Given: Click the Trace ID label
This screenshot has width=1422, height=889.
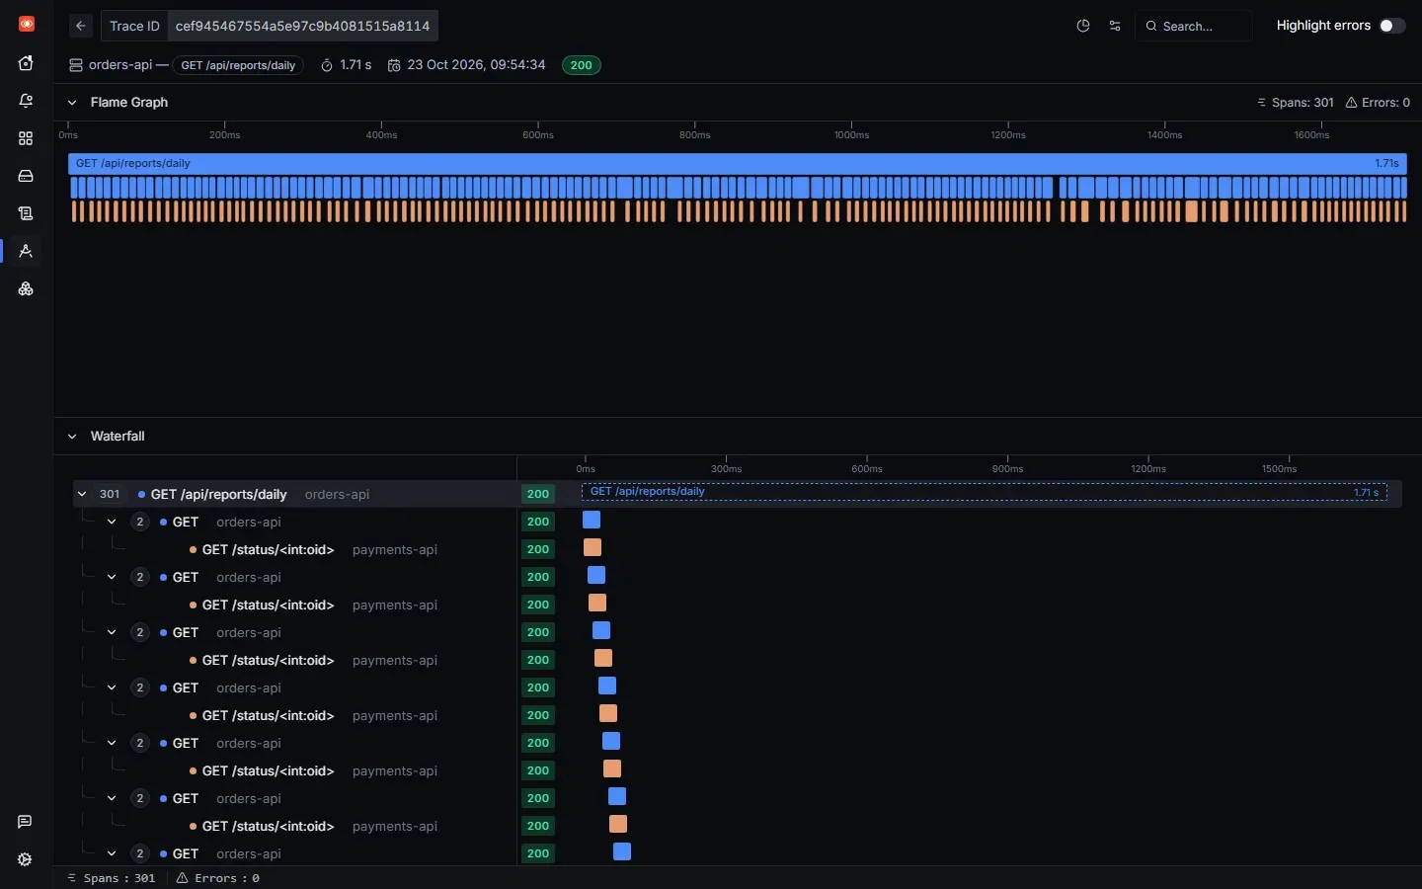Looking at the screenshot, I should tap(134, 26).
